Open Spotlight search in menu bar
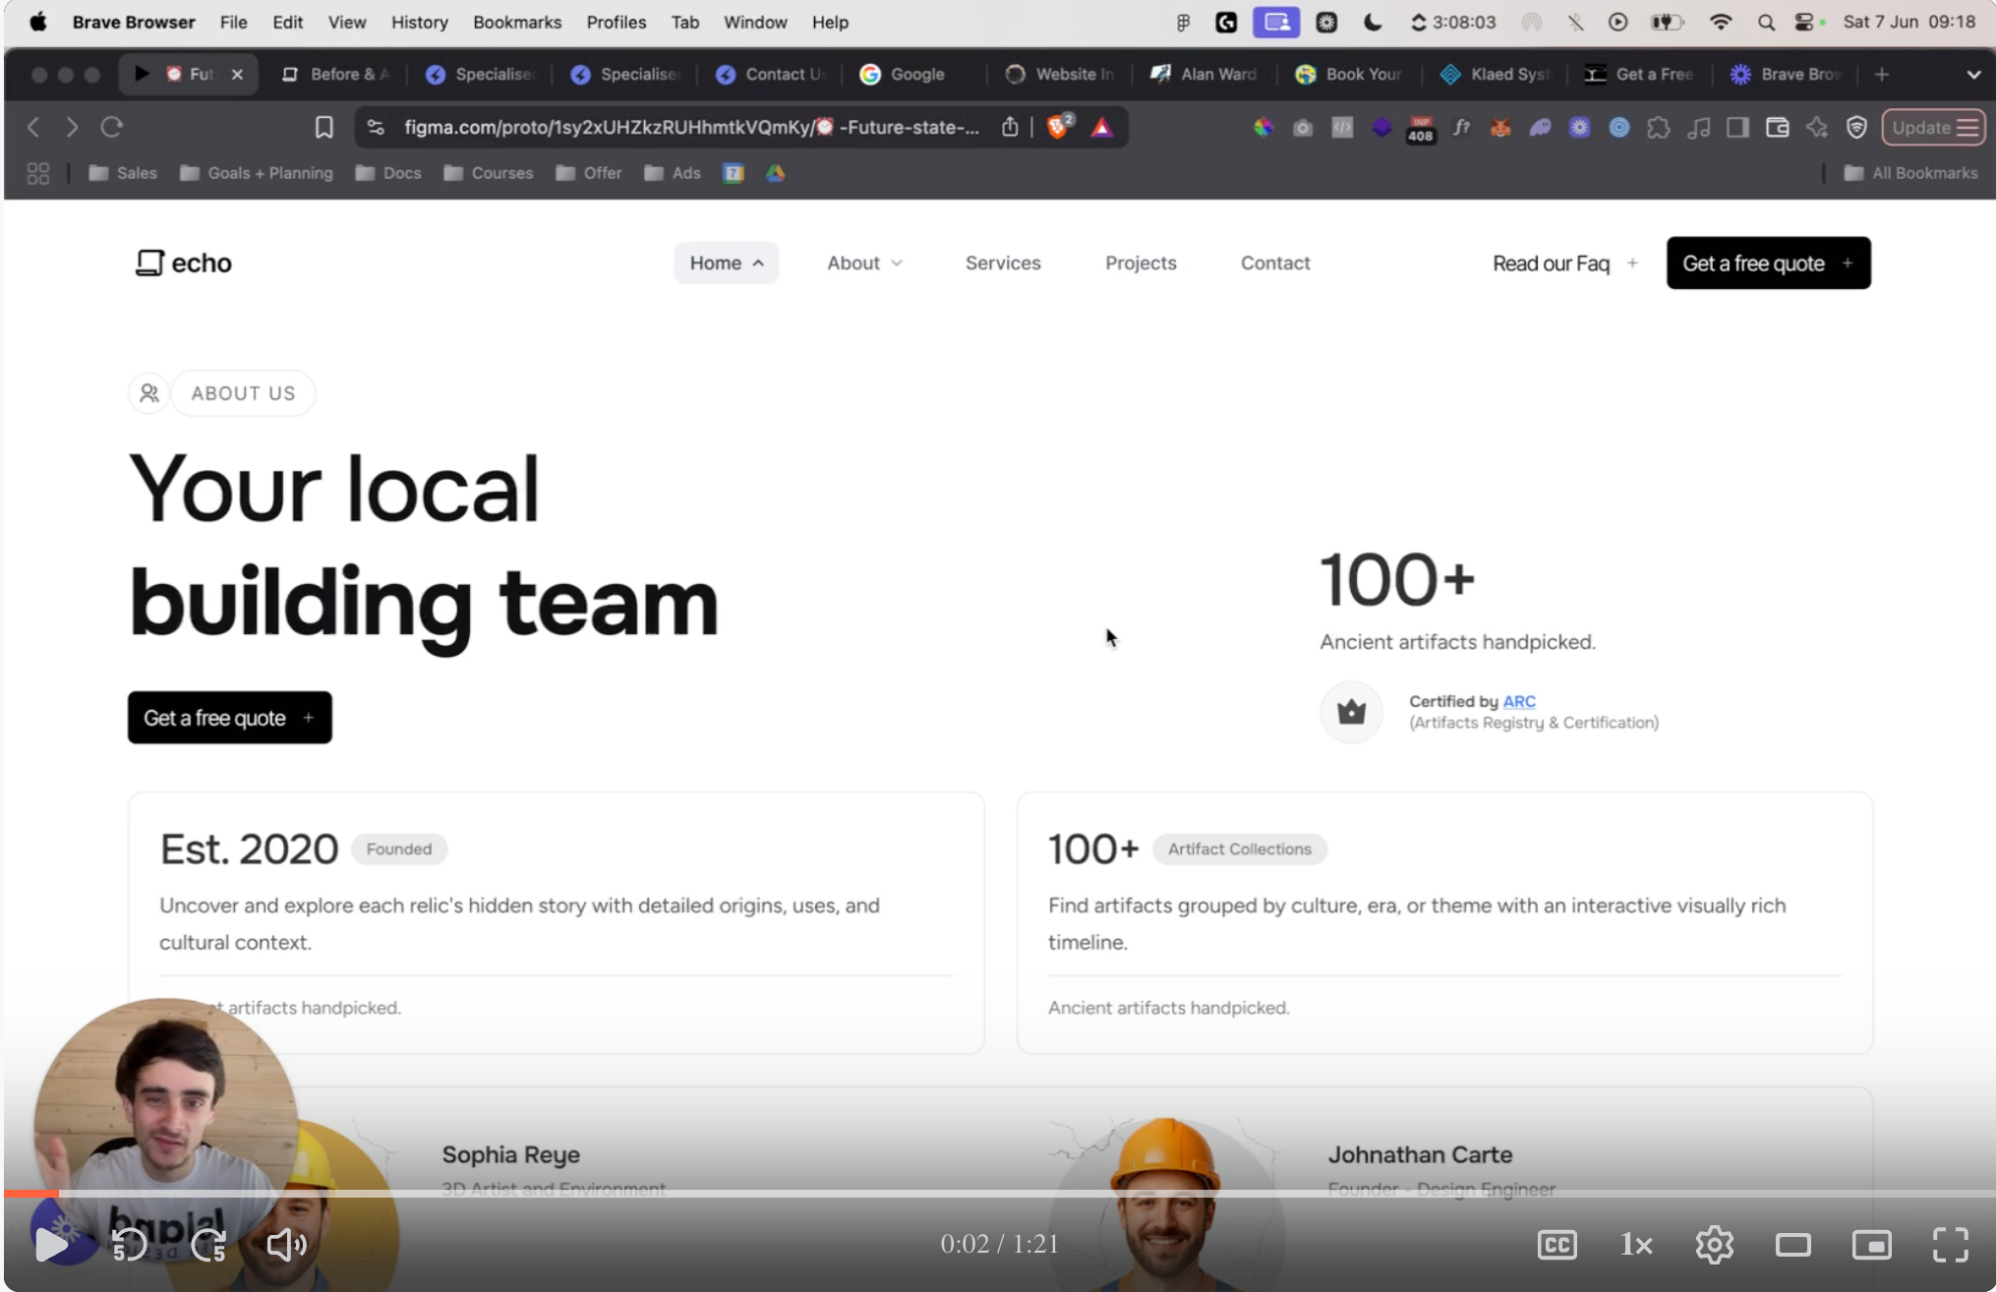This screenshot has width=1996, height=1292. pyautogui.click(x=1766, y=22)
